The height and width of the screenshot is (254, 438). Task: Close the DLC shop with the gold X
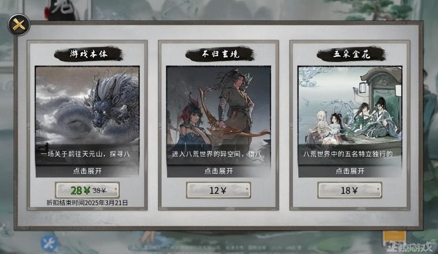click(x=19, y=25)
